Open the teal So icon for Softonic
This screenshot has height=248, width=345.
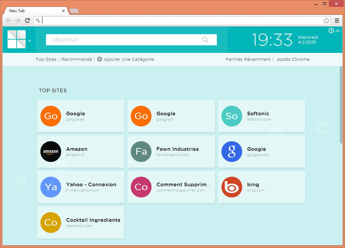click(x=232, y=116)
